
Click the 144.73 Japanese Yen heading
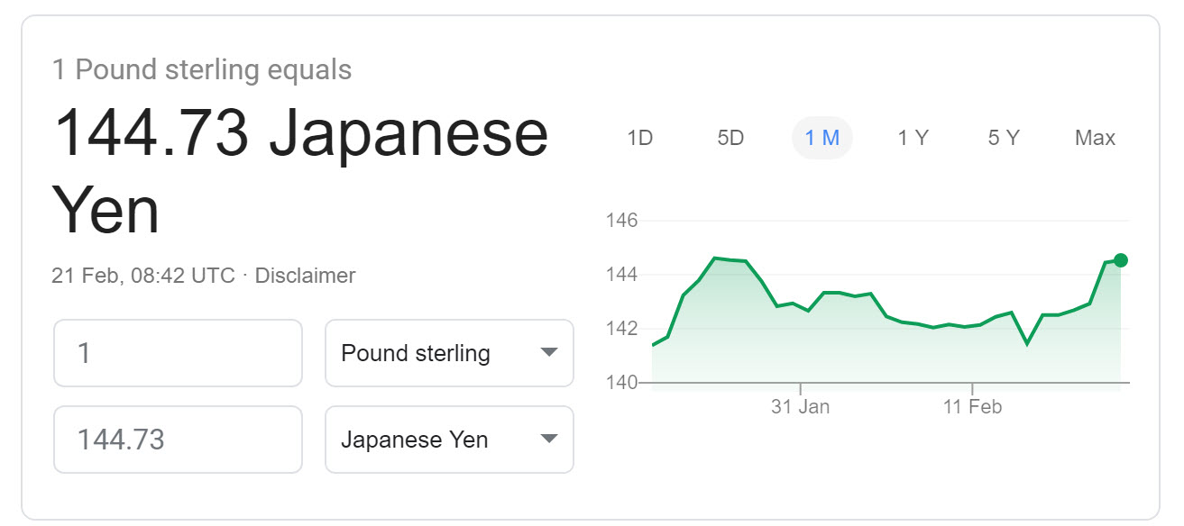click(x=300, y=171)
